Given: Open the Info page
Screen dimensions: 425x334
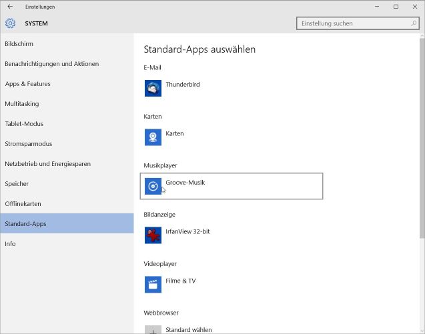Looking at the screenshot, I should coord(67,244).
